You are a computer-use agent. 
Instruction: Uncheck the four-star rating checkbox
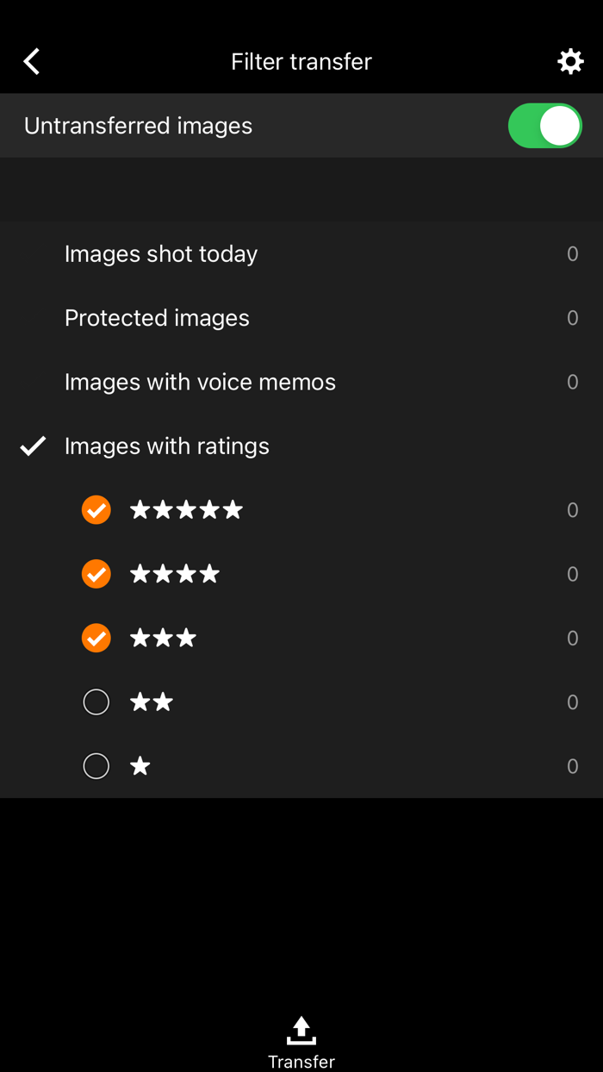(x=96, y=573)
